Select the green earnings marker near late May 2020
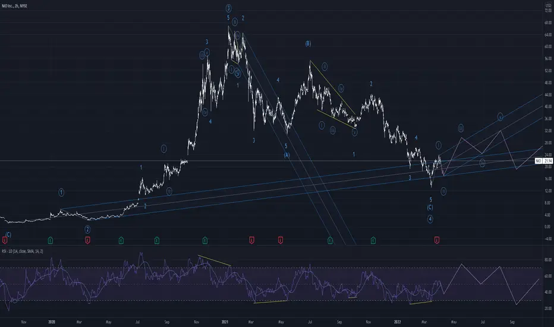This screenshot has width=554, height=327. click(121, 240)
